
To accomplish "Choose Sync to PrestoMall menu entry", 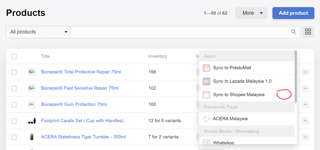I will coord(232,68).
